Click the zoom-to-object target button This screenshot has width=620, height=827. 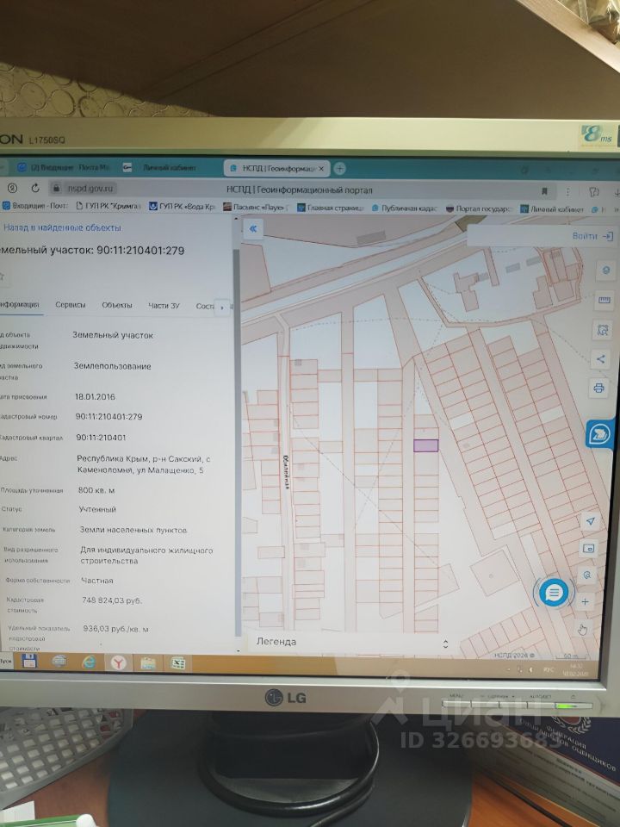(x=586, y=575)
